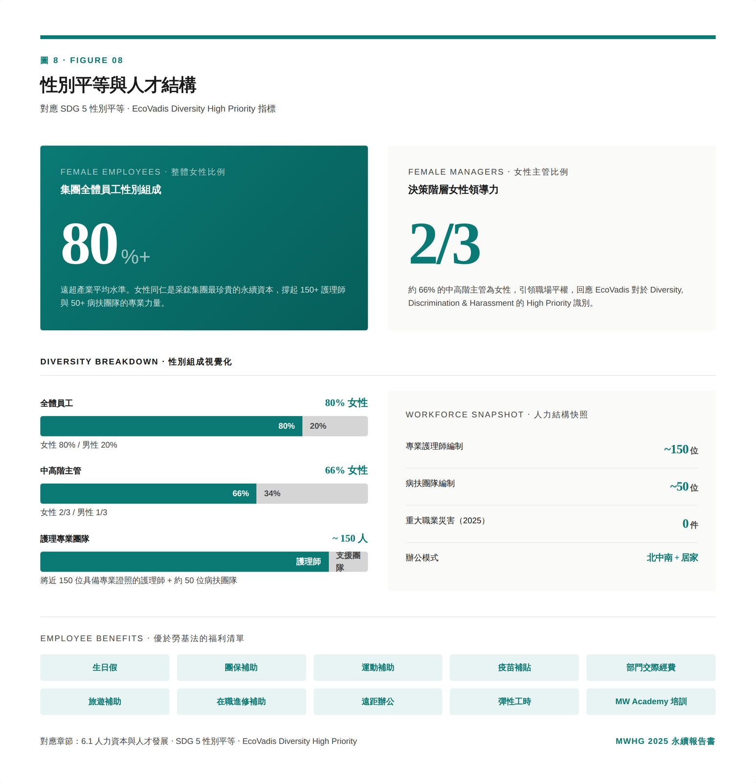Select the 遠距辦公 benefit chip
Image resolution: width=756 pixels, height=783 pixels.
pyautogui.click(x=378, y=702)
